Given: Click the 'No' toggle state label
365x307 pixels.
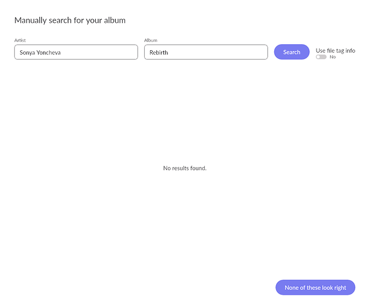Looking at the screenshot, I should pyautogui.click(x=332, y=57).
